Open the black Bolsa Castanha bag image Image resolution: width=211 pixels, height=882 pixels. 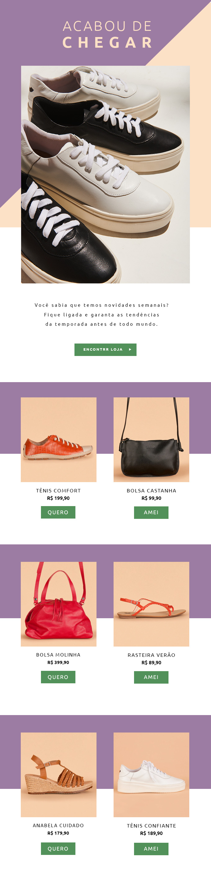point(151,440)
